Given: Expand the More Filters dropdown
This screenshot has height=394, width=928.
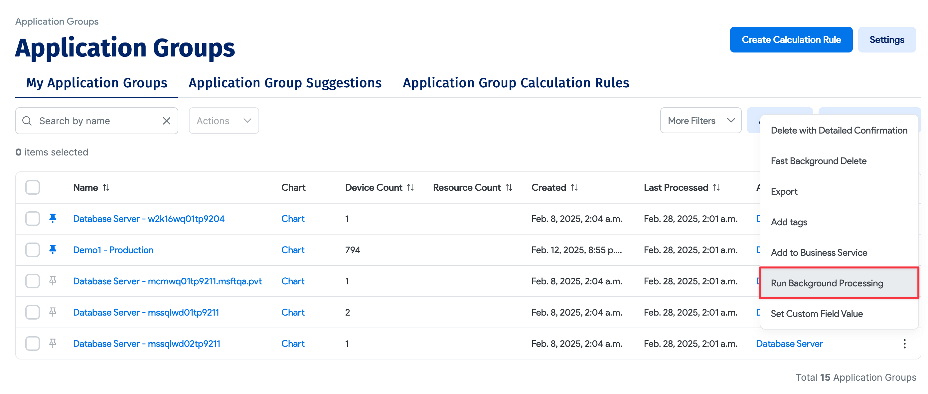Looking at the screenshot, I should click(700, 121).
